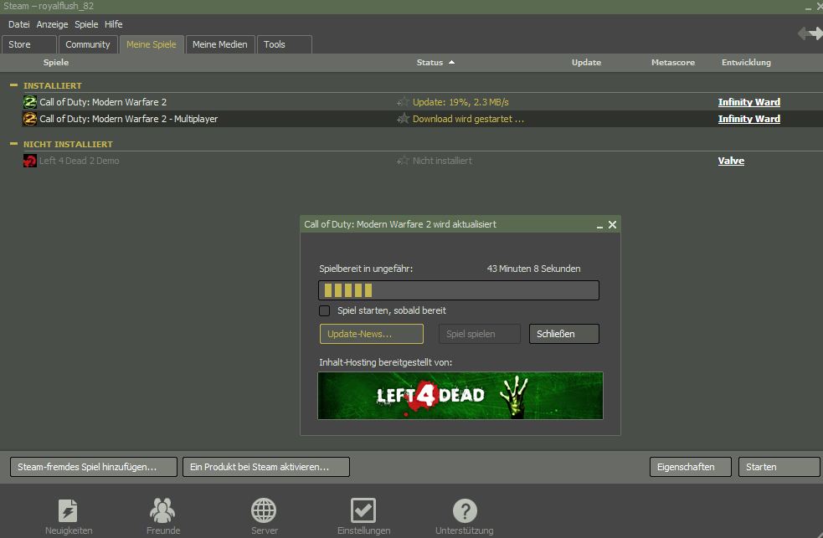
Task: Toggle favorite star for Modern Warfare 2 - Multiplayer
Action: (x=403, y=119)
